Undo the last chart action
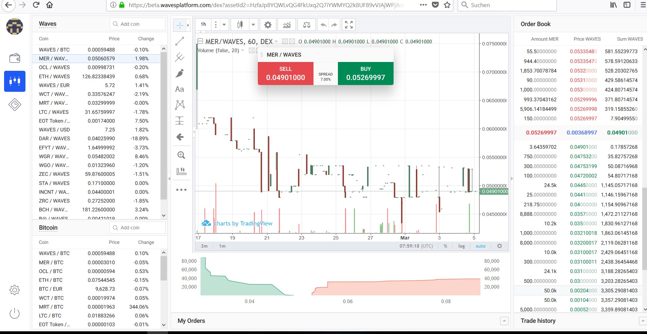 (324, 25)
